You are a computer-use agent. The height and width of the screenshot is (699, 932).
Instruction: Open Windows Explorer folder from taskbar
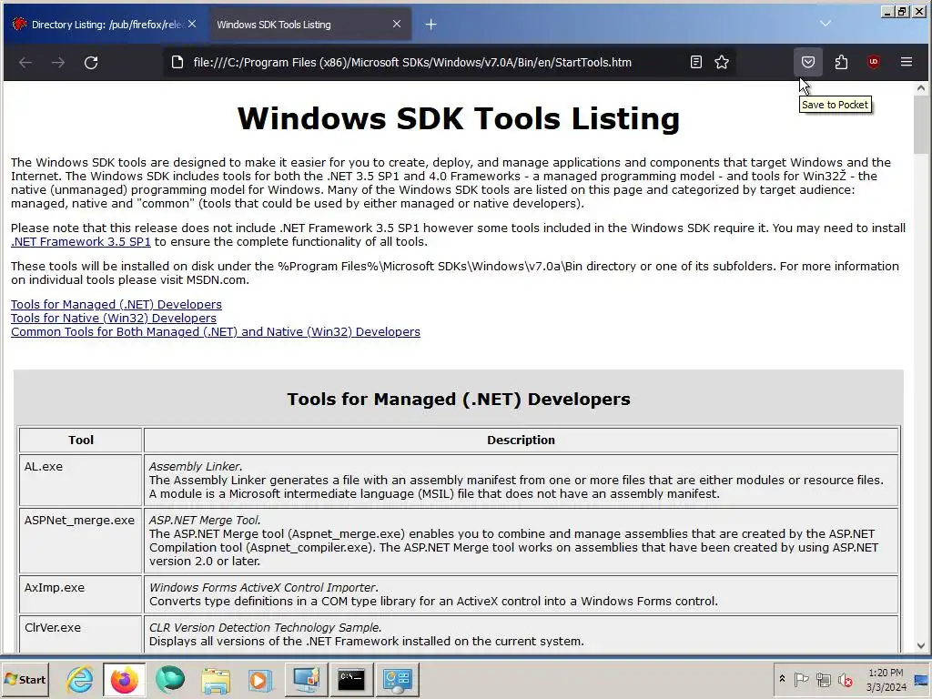[215, 679]
